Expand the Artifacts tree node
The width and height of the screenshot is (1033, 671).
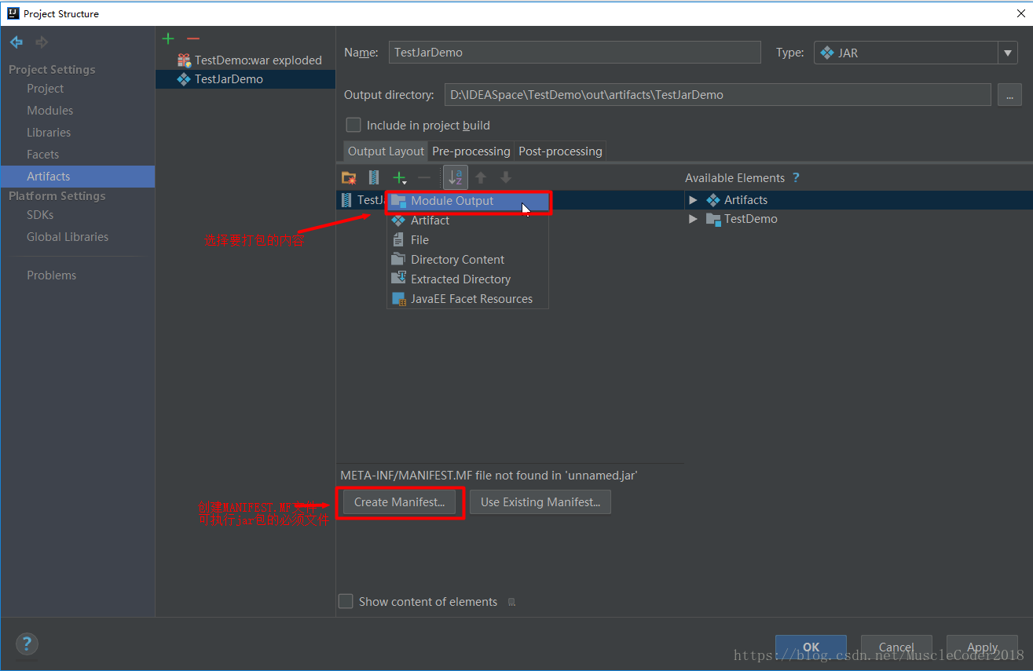coord(693,200)
